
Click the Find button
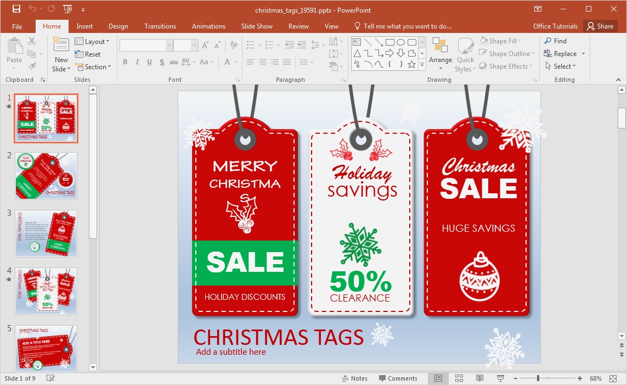tap(556, 41)
